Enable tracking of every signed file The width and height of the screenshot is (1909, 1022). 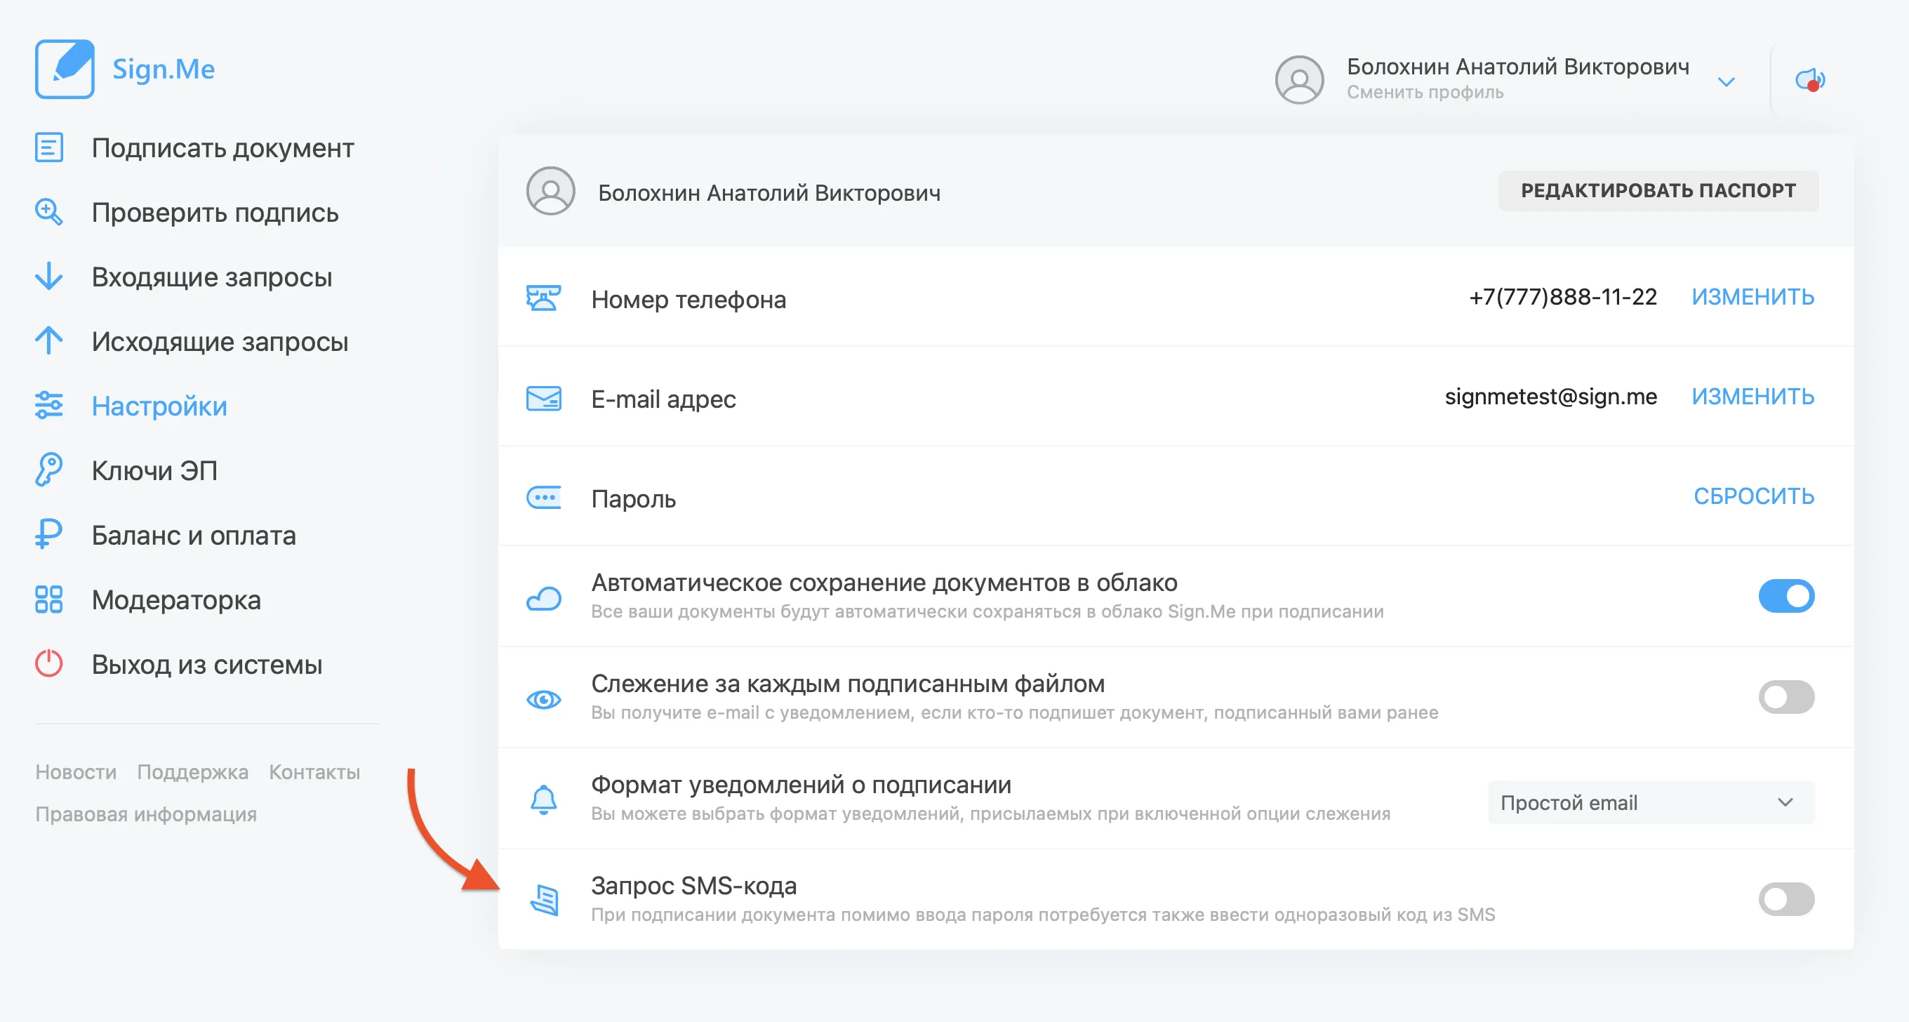tap(1786, 696)
